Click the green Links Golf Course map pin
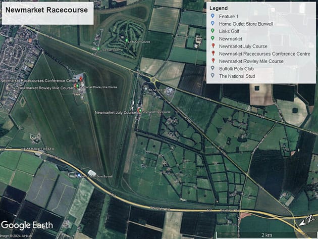This screenshot has width=318, height=239. [127, 40]
